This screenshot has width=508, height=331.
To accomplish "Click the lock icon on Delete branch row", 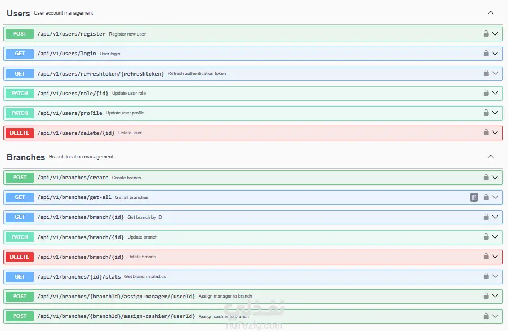I will 485,257.
